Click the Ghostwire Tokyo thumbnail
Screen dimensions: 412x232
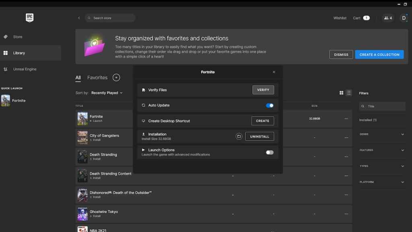tap(82, 214)
